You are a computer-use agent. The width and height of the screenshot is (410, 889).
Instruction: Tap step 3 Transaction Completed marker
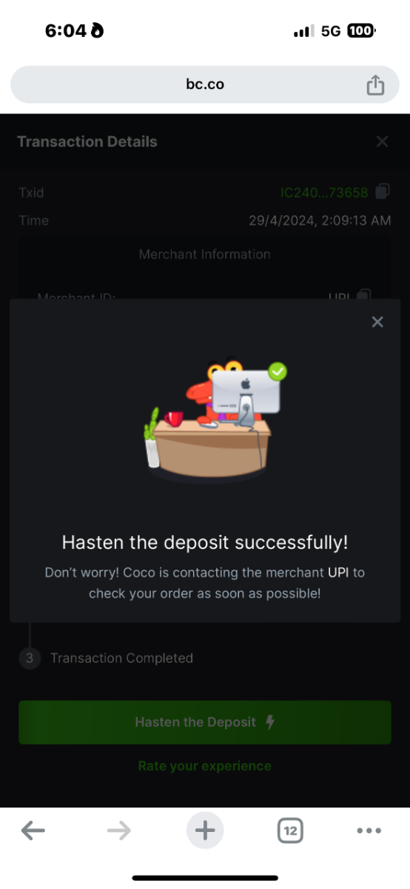[30, 658]
